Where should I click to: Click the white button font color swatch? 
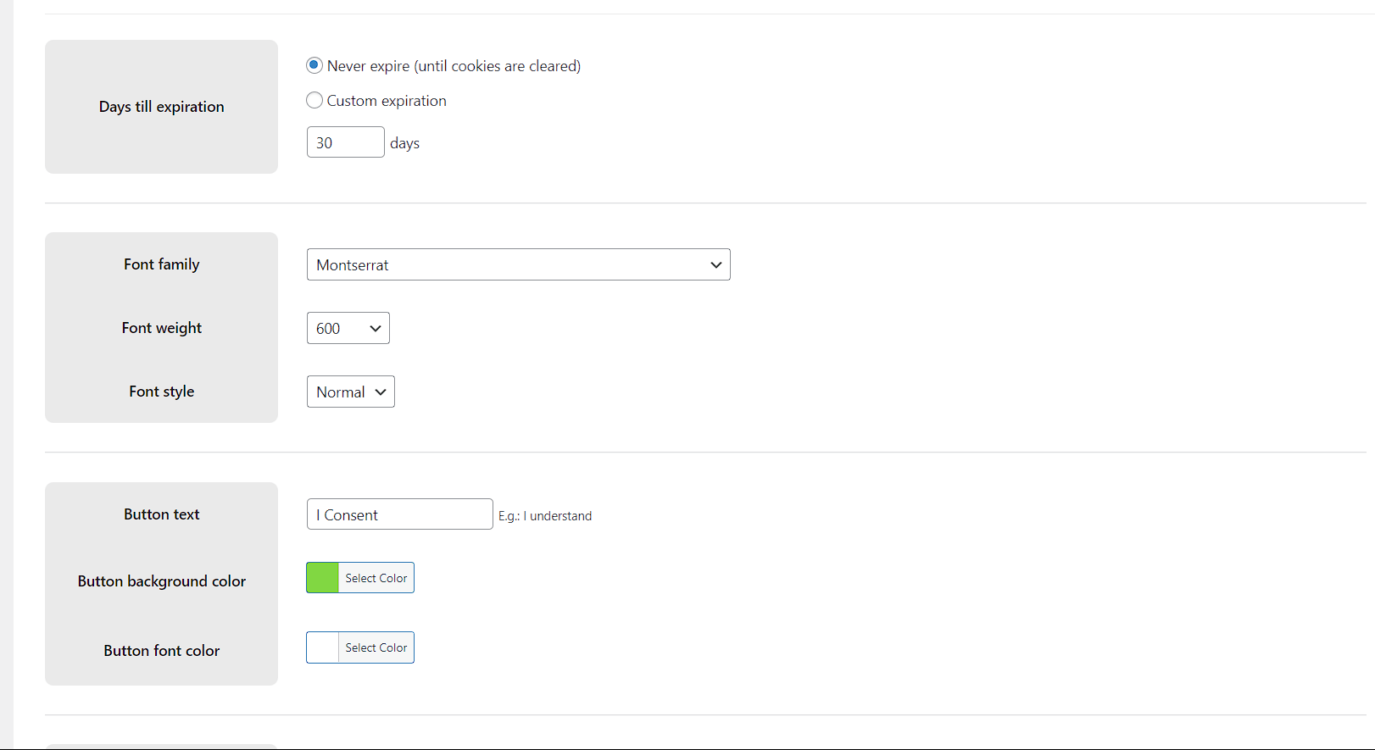click(x=322, y=647)
